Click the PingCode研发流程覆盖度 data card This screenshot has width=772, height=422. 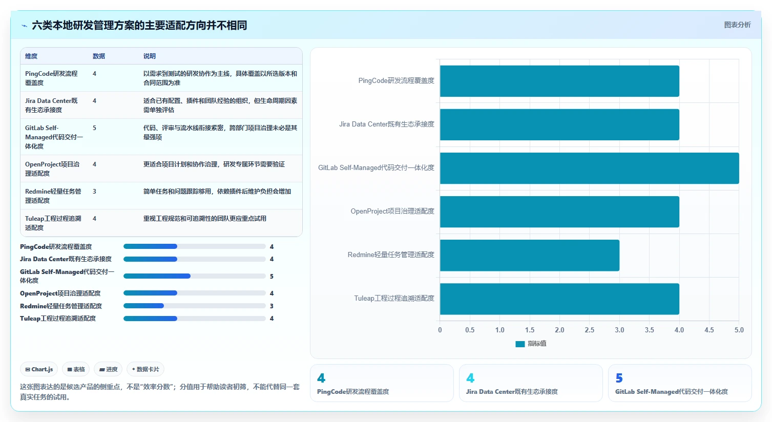pyautogui.click(x=382, y=383)
